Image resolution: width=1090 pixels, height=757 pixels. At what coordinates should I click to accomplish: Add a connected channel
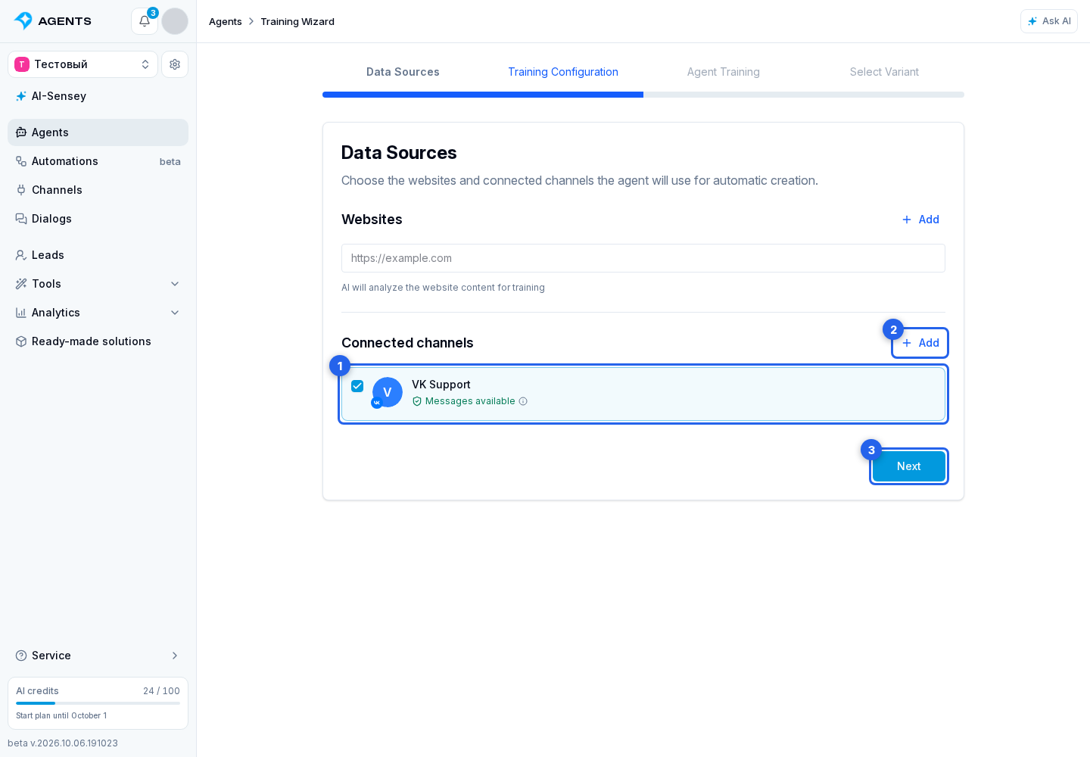(920, 343)
